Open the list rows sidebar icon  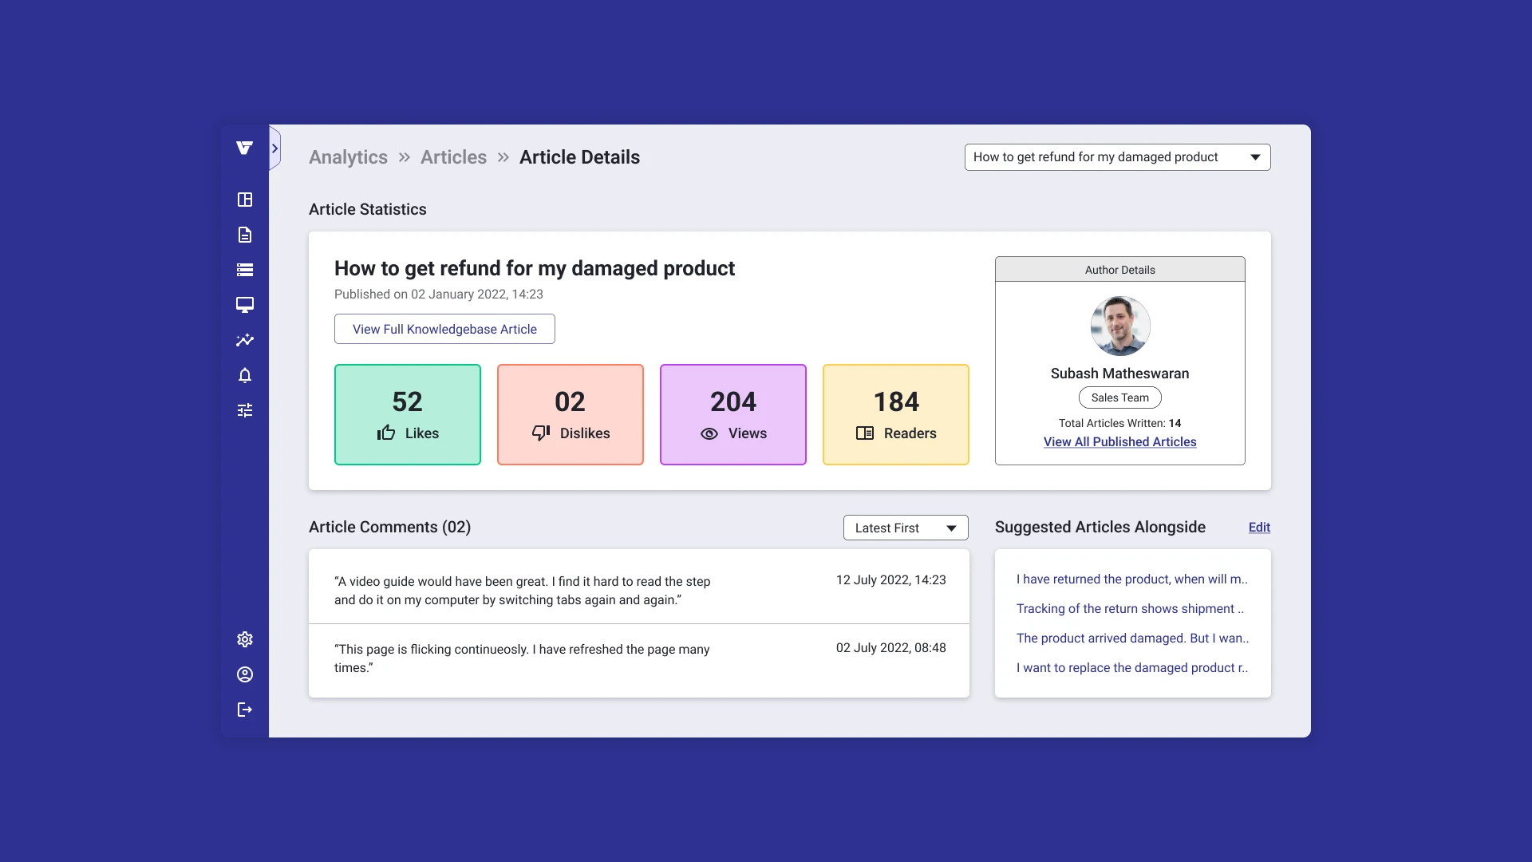[245, 270]
